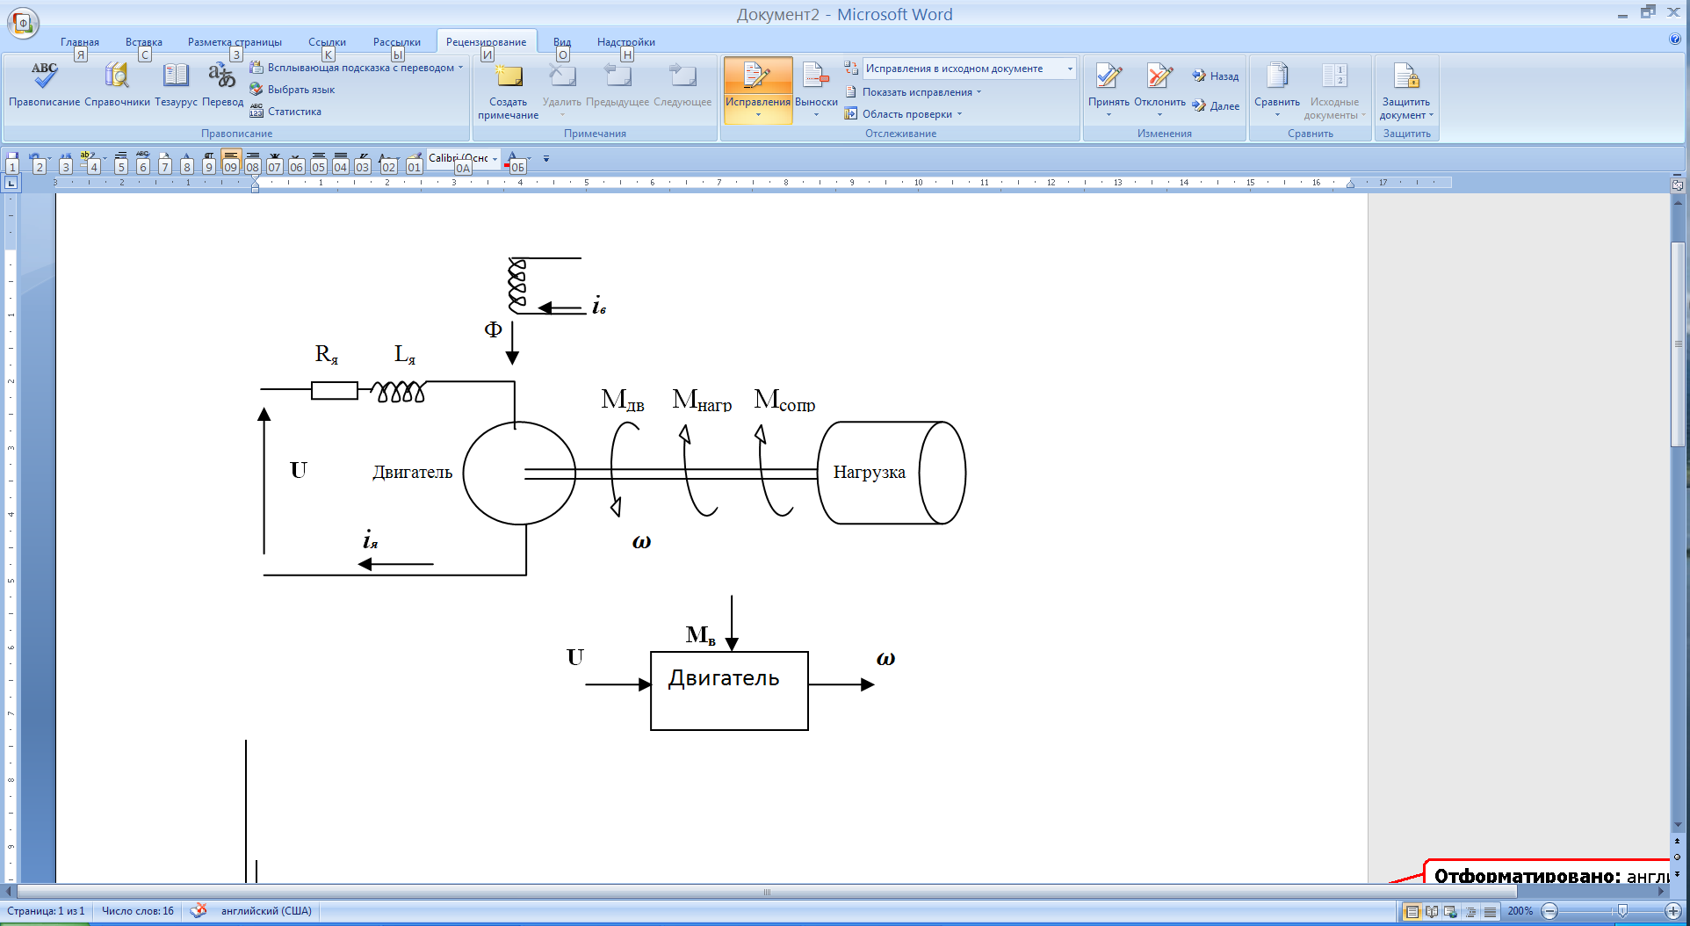Click the 200% zoom level button
Image resolution: width=1690 pixels, height=926 pixels.
1520,911
